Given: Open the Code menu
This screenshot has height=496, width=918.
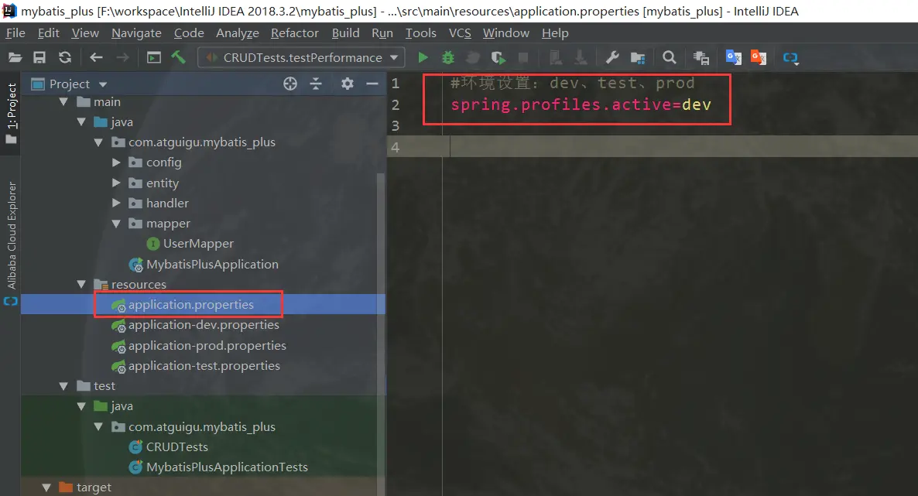Looking at the screenshot, I should coord(189,32).
